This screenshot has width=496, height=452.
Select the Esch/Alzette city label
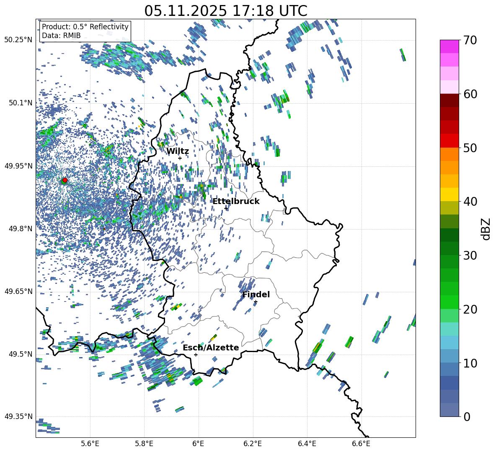click(x=211, y=348)
